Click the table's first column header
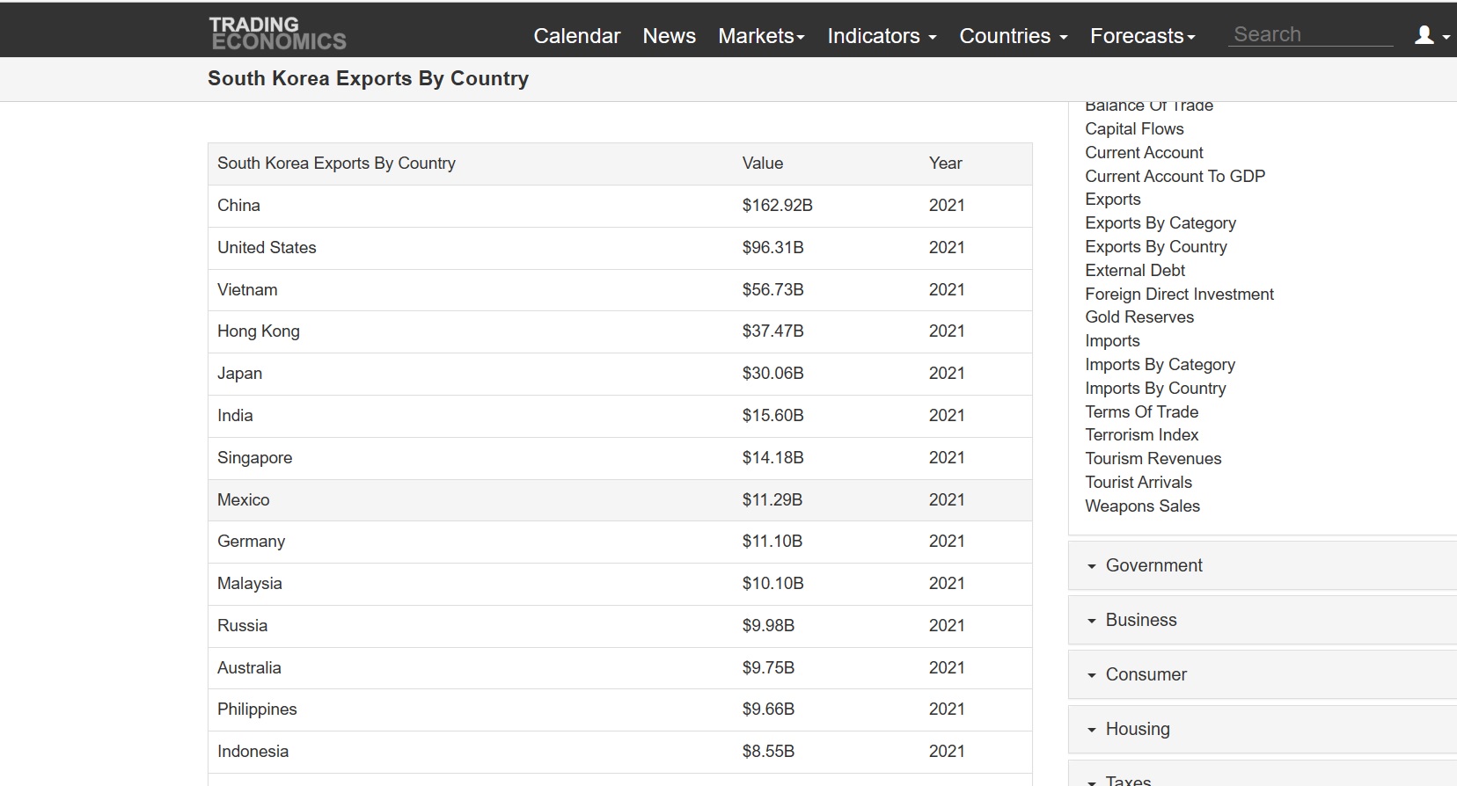This screenshot has height=786, width=1457. pos(336,164)
